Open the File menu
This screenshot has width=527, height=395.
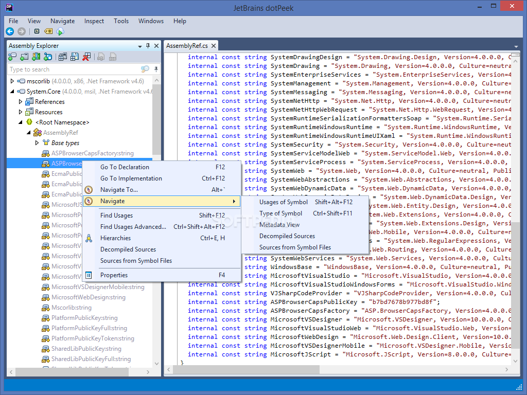[x=13, y=21]
